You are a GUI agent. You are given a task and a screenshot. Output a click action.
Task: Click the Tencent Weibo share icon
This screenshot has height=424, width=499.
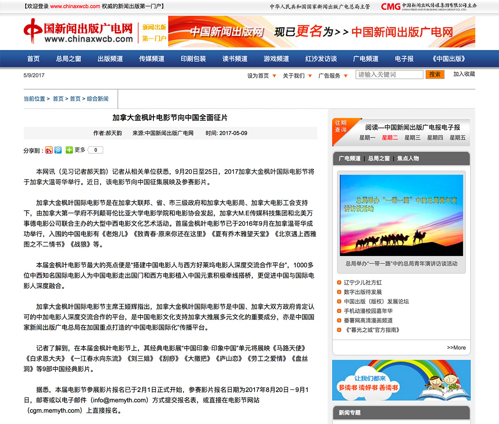[x=58, y=150]
